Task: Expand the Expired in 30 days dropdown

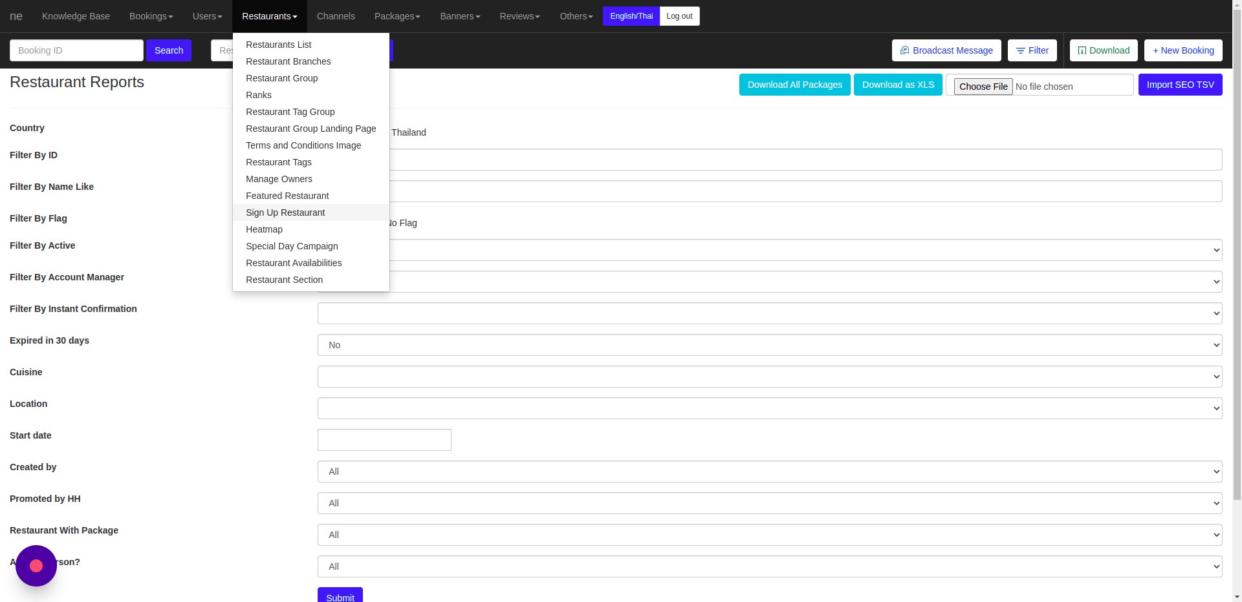Action: coord(769,345)
